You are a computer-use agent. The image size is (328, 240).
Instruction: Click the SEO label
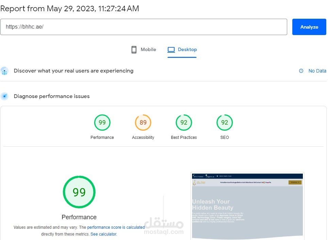(x=225, y=138)
